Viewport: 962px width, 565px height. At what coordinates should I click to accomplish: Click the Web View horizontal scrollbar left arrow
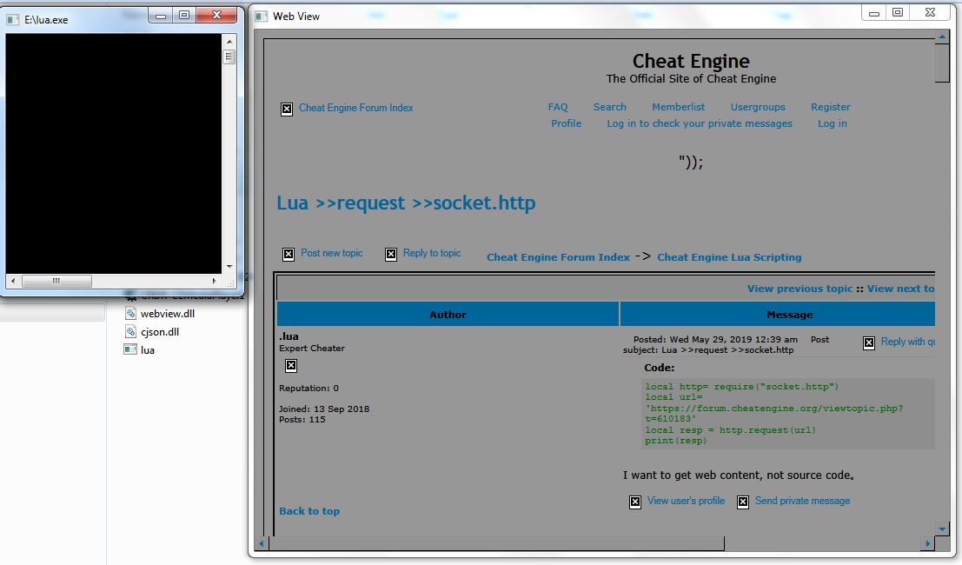[x=262, y=543]
